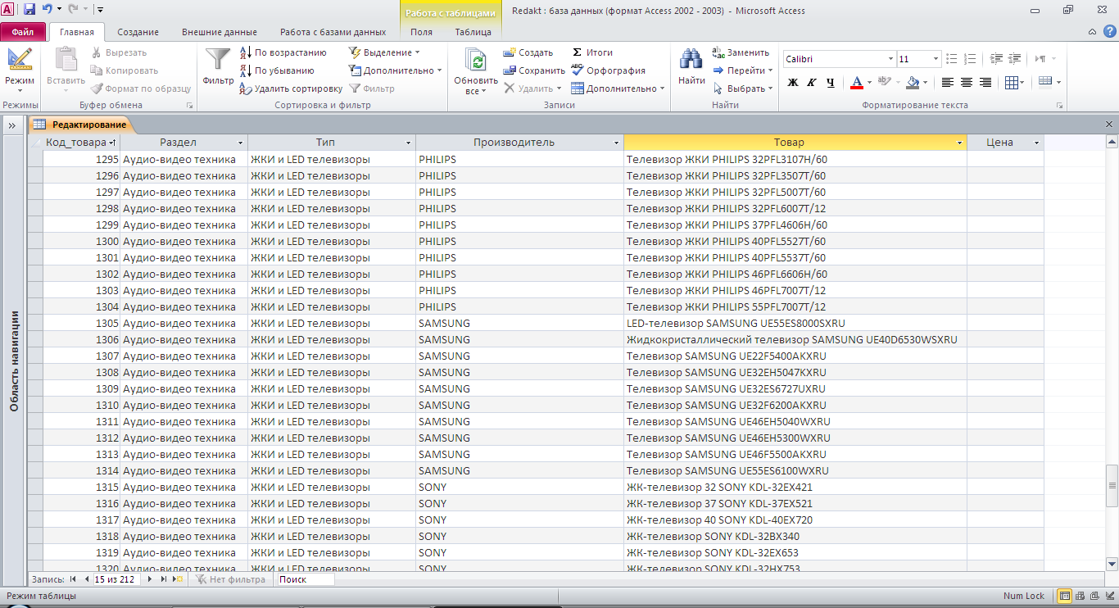Open the Calibri font name dropdown

coord(890,59)
